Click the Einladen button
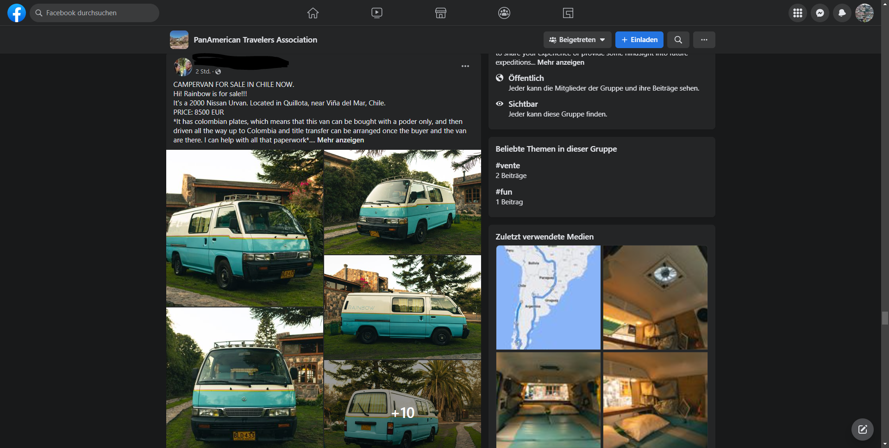 click(x=639, y=40)
